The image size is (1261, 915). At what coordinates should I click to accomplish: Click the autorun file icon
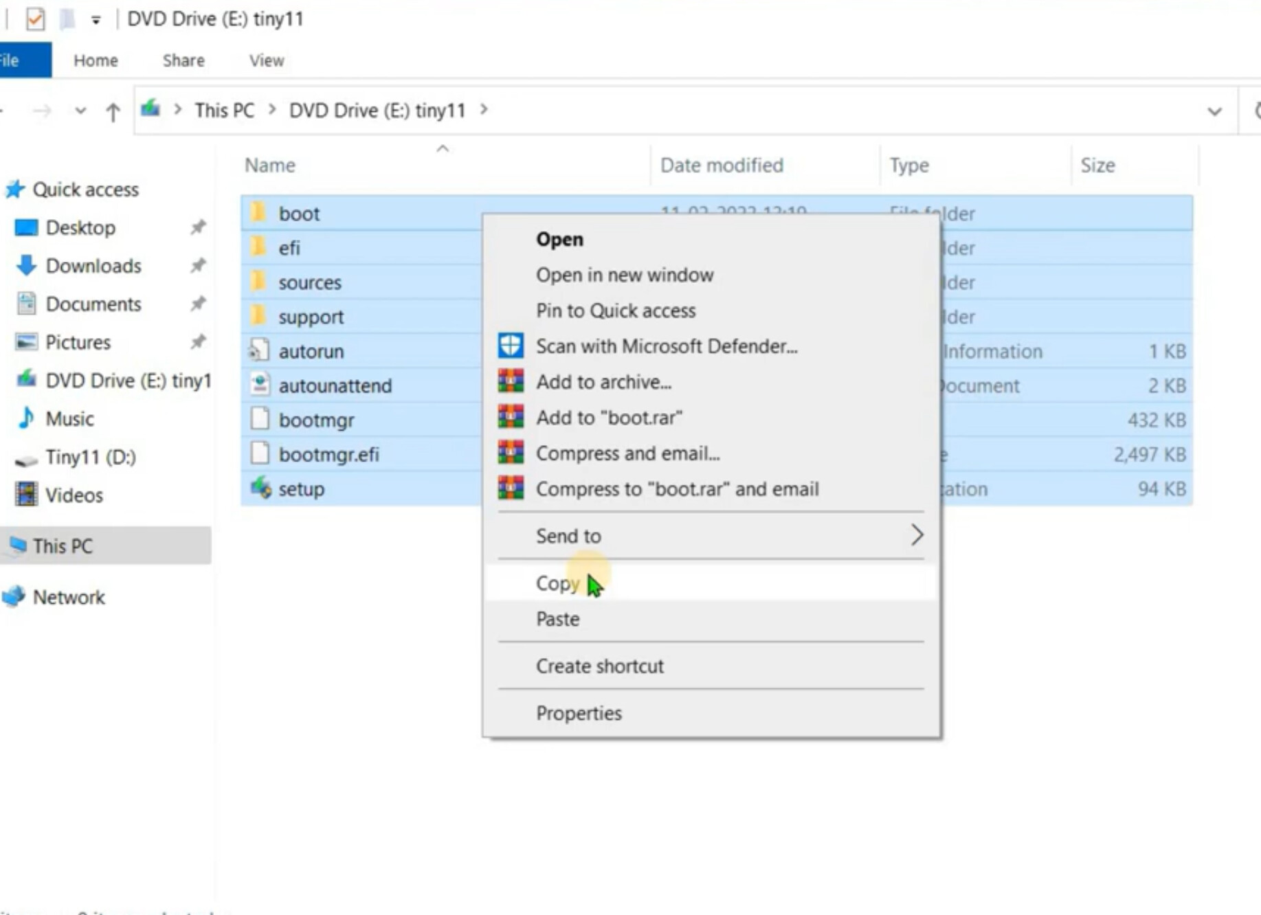(259, 350)
